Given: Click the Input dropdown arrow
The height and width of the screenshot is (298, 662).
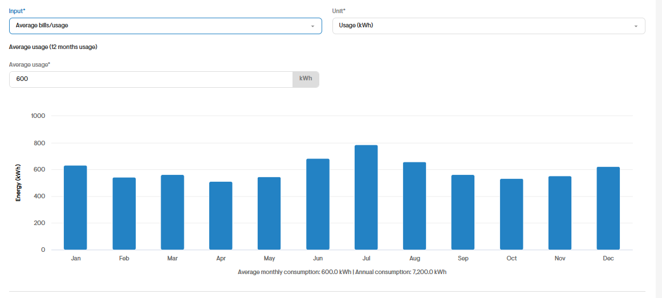Looking at the screenshot, I should (x=312, y=26).
